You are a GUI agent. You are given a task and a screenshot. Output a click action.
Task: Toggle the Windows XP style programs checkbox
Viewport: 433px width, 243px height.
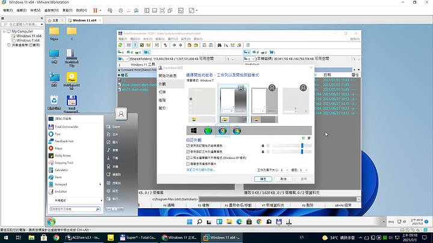[188, 158]
